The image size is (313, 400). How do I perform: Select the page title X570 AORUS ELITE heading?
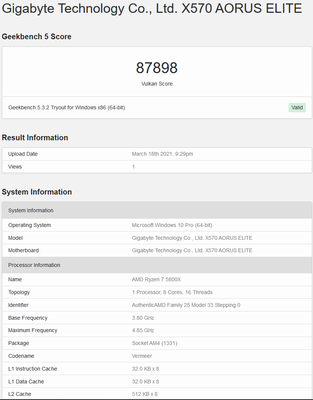152,8
